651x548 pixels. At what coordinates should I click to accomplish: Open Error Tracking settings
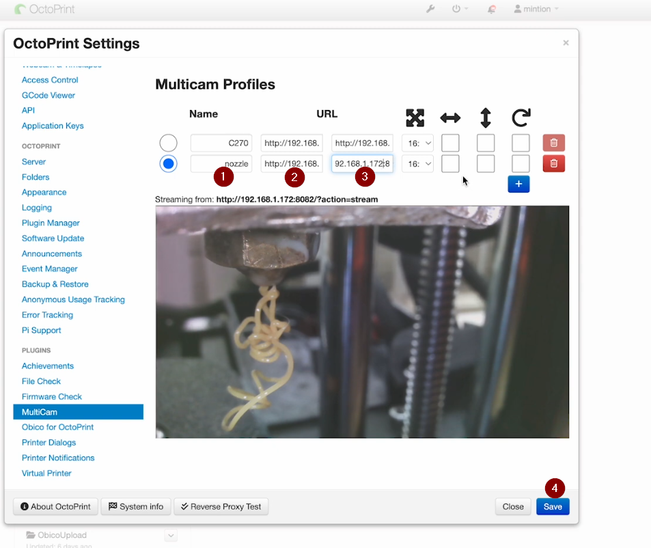pos(47,315)
